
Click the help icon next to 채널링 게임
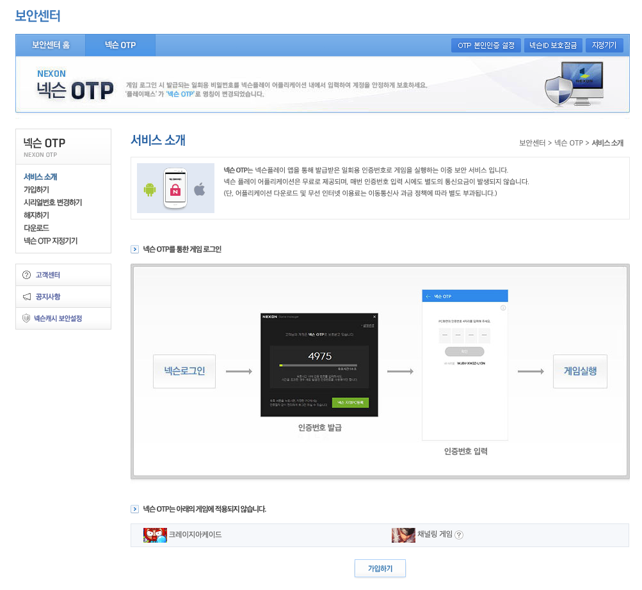click(459, 535)
